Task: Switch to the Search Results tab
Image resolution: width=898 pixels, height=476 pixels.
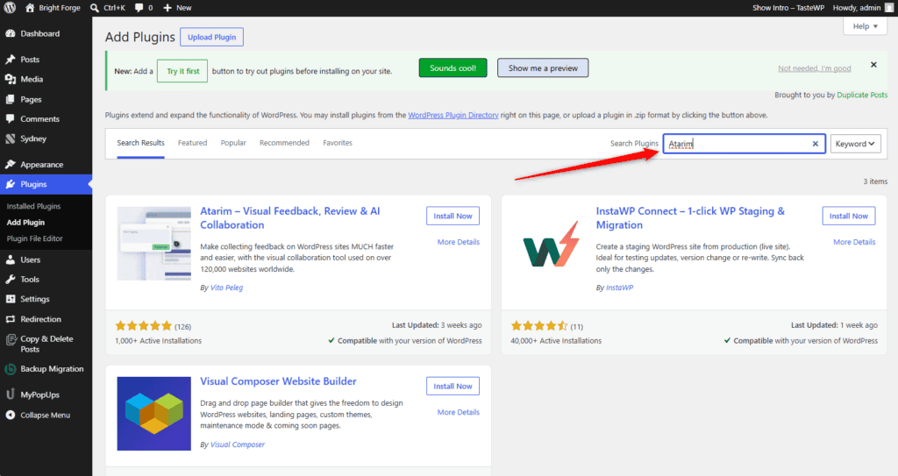Action: click(x=141, y=143)
